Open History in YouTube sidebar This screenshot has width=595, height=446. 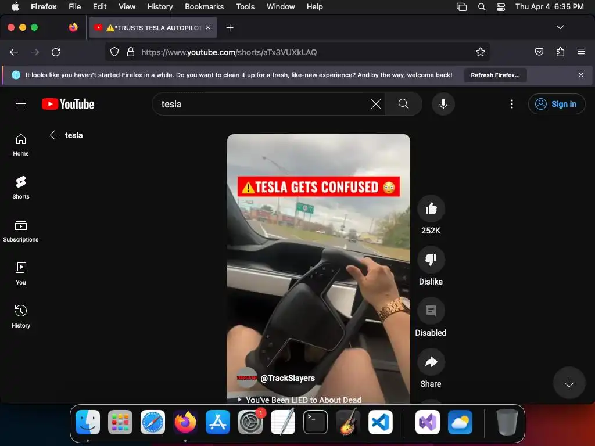21,316
